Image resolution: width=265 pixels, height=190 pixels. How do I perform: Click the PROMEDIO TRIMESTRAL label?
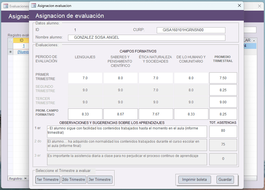click(223, 59)
